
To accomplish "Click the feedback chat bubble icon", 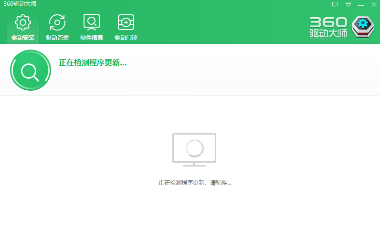I will tap(335, 4).
